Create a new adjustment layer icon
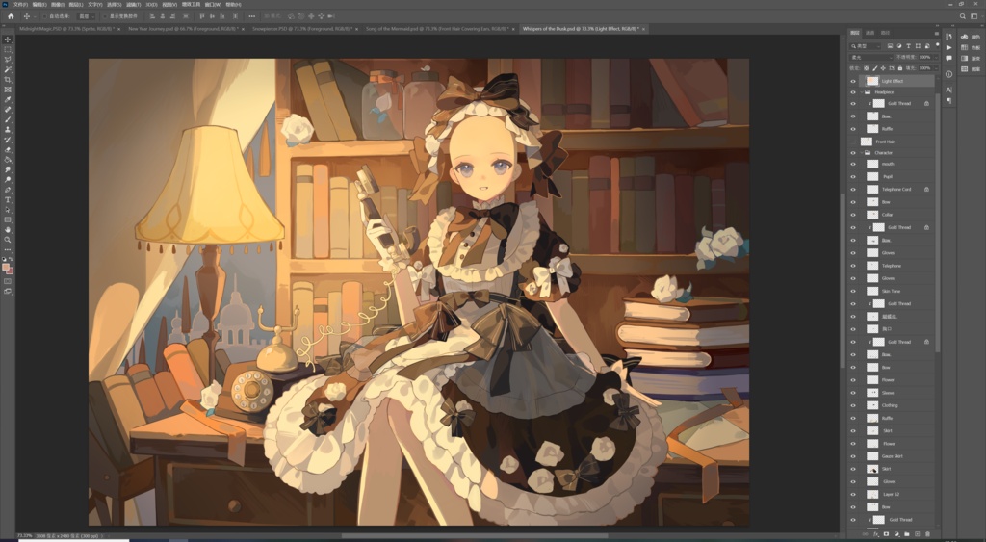This screenshot has width=986, height=542. coord(896,534)
